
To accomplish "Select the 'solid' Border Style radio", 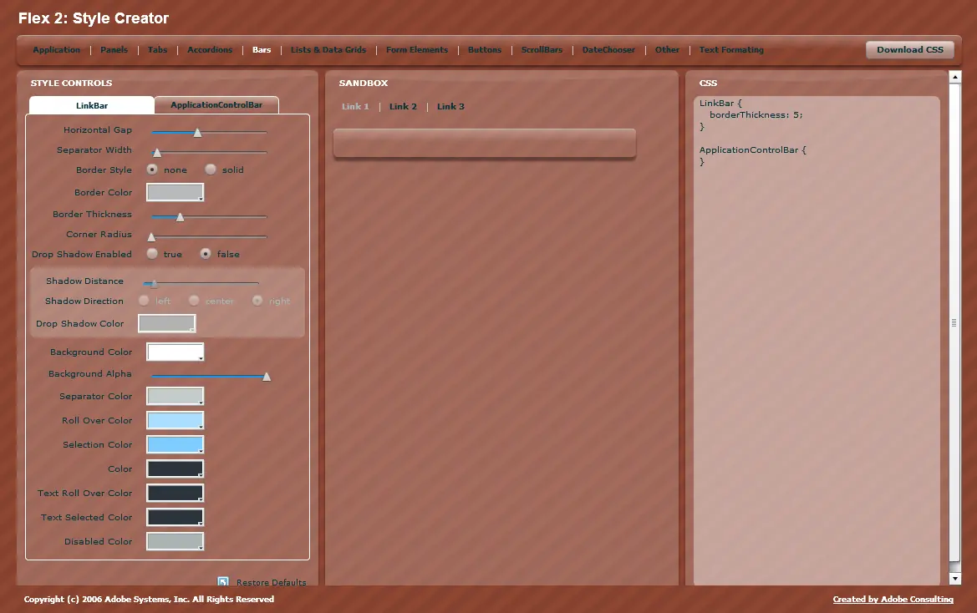I will coord(211,170).
